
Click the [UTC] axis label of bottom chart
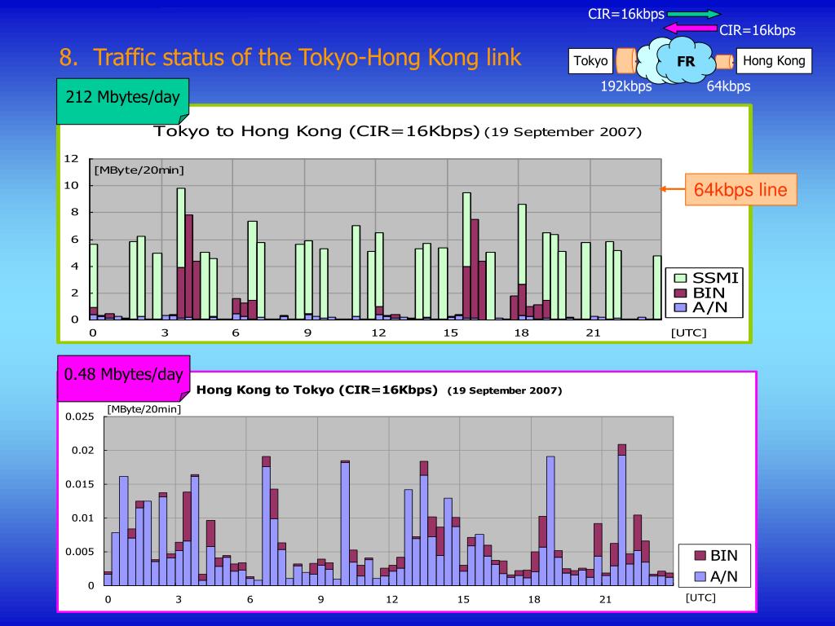(x=700, y=597)
